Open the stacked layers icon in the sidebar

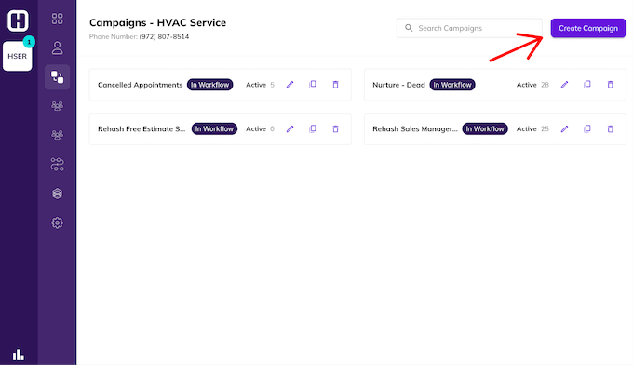pos(58,194)
